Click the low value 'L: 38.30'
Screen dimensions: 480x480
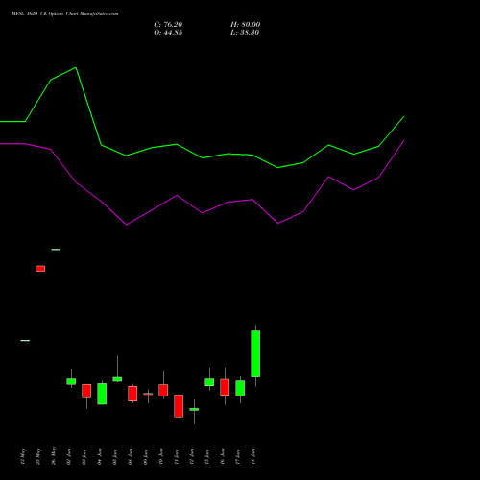point(245,33)
